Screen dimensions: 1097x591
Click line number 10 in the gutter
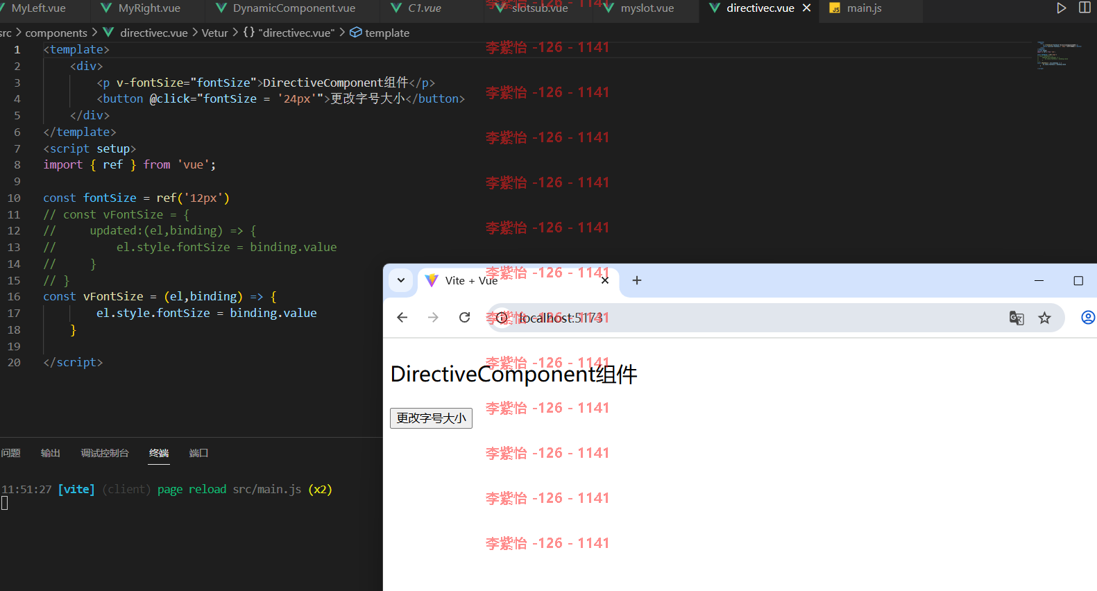coord(14,198)
